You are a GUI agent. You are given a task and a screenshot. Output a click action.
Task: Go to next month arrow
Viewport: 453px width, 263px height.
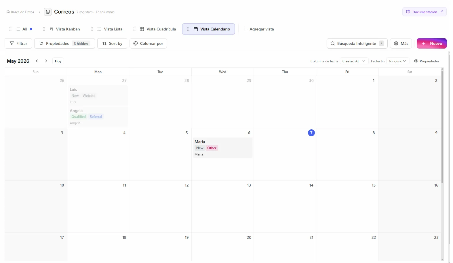[x=46, y=61]
